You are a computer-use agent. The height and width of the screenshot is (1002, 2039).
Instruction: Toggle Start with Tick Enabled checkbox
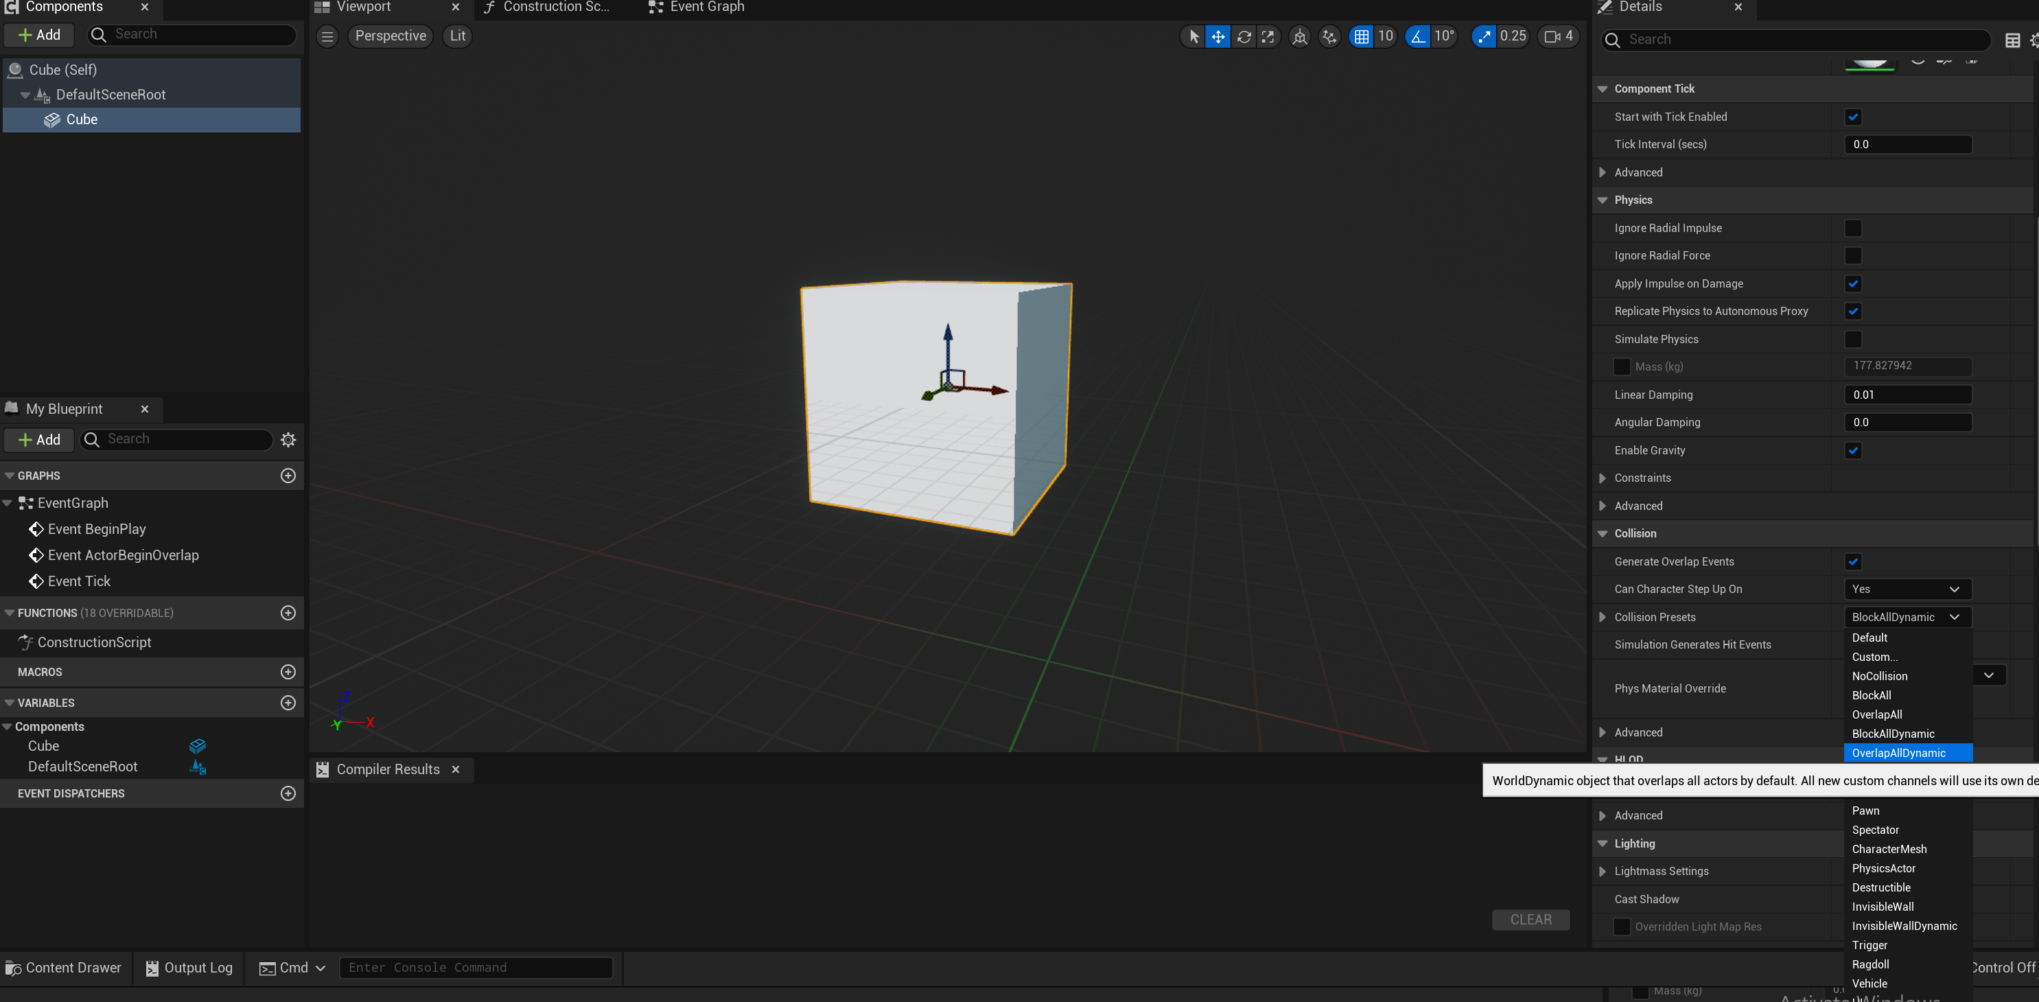(1853, 117)
